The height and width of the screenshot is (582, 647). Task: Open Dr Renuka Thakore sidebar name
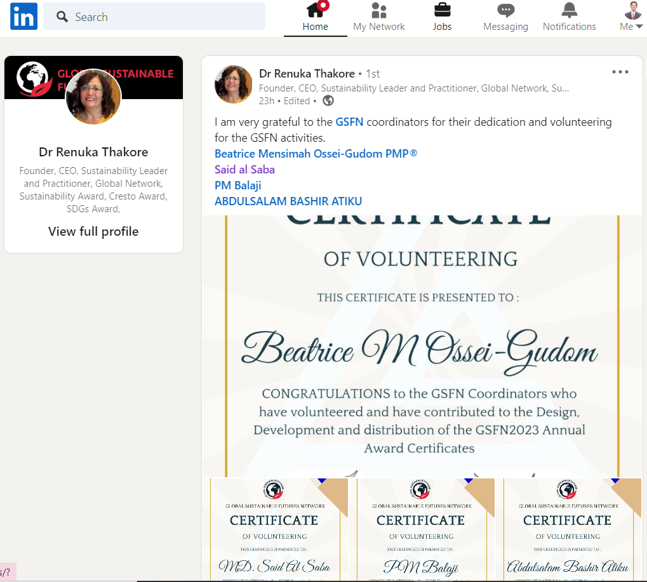tap(93, 152)
